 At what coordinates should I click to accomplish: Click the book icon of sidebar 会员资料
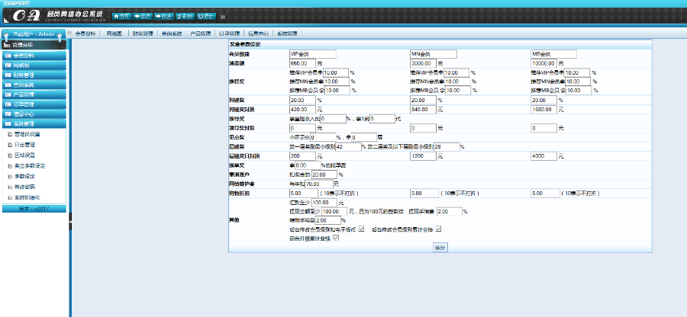[x=8, y=56]
